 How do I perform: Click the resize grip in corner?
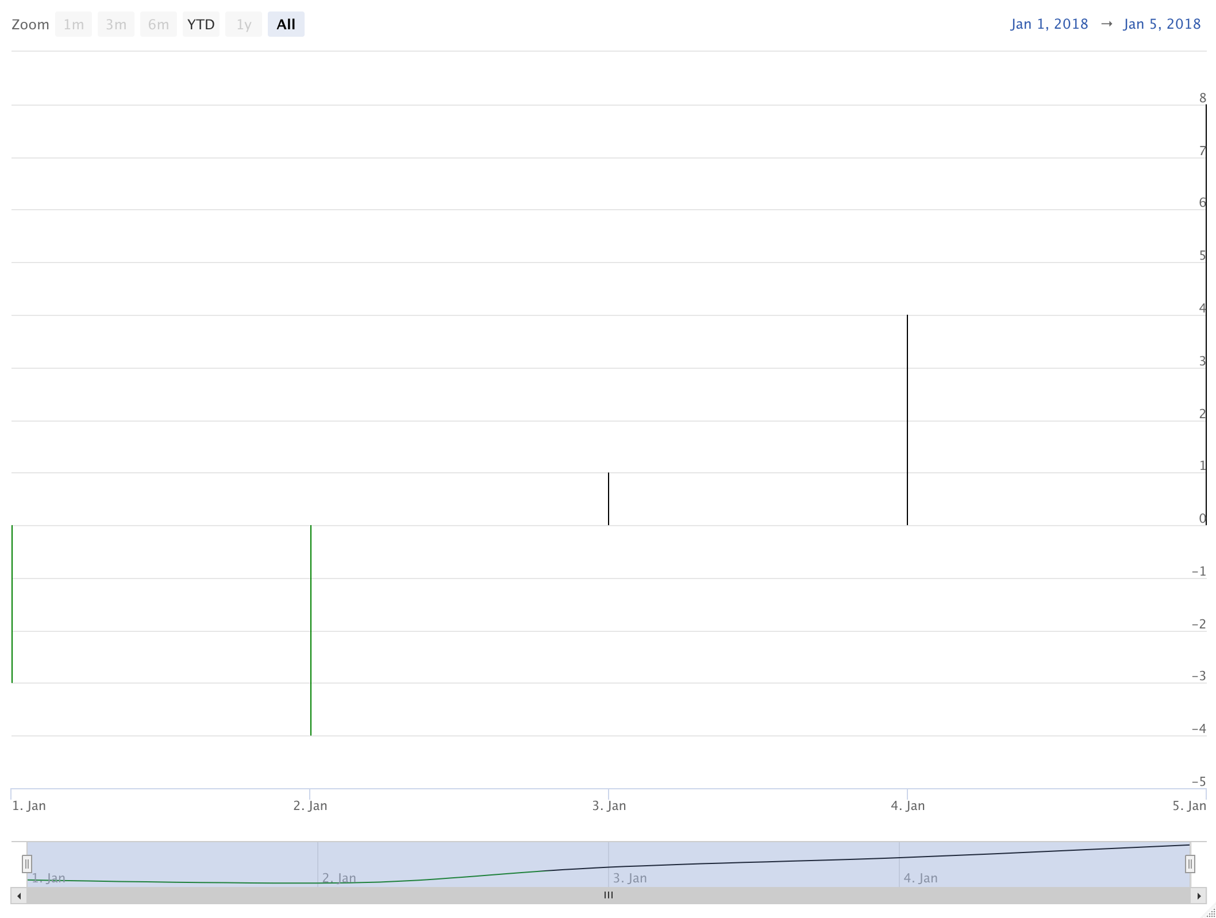(1210, 913)
